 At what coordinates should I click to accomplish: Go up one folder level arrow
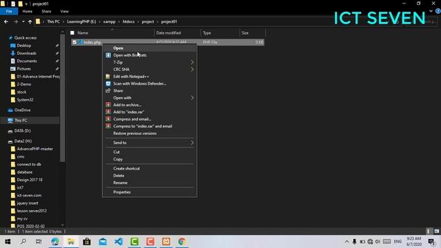(30, 21)
